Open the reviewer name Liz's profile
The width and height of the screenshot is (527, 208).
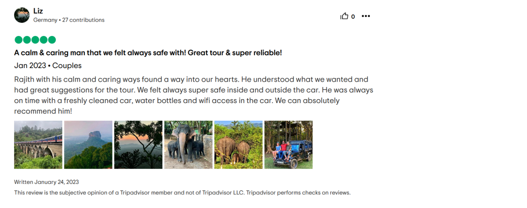click(38, 11)
